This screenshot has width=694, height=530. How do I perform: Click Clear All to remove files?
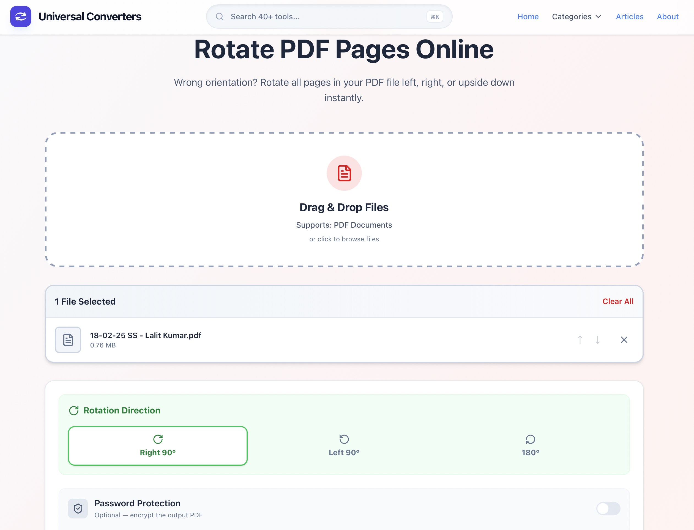tap(618, 301)
